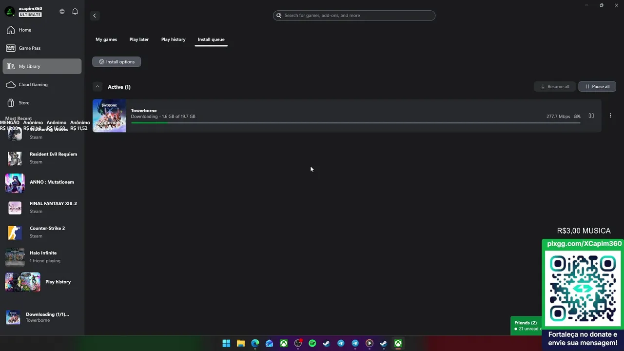Open the Home page in sidebar
This screenshot has width=624, height=351.
(42, 30)
